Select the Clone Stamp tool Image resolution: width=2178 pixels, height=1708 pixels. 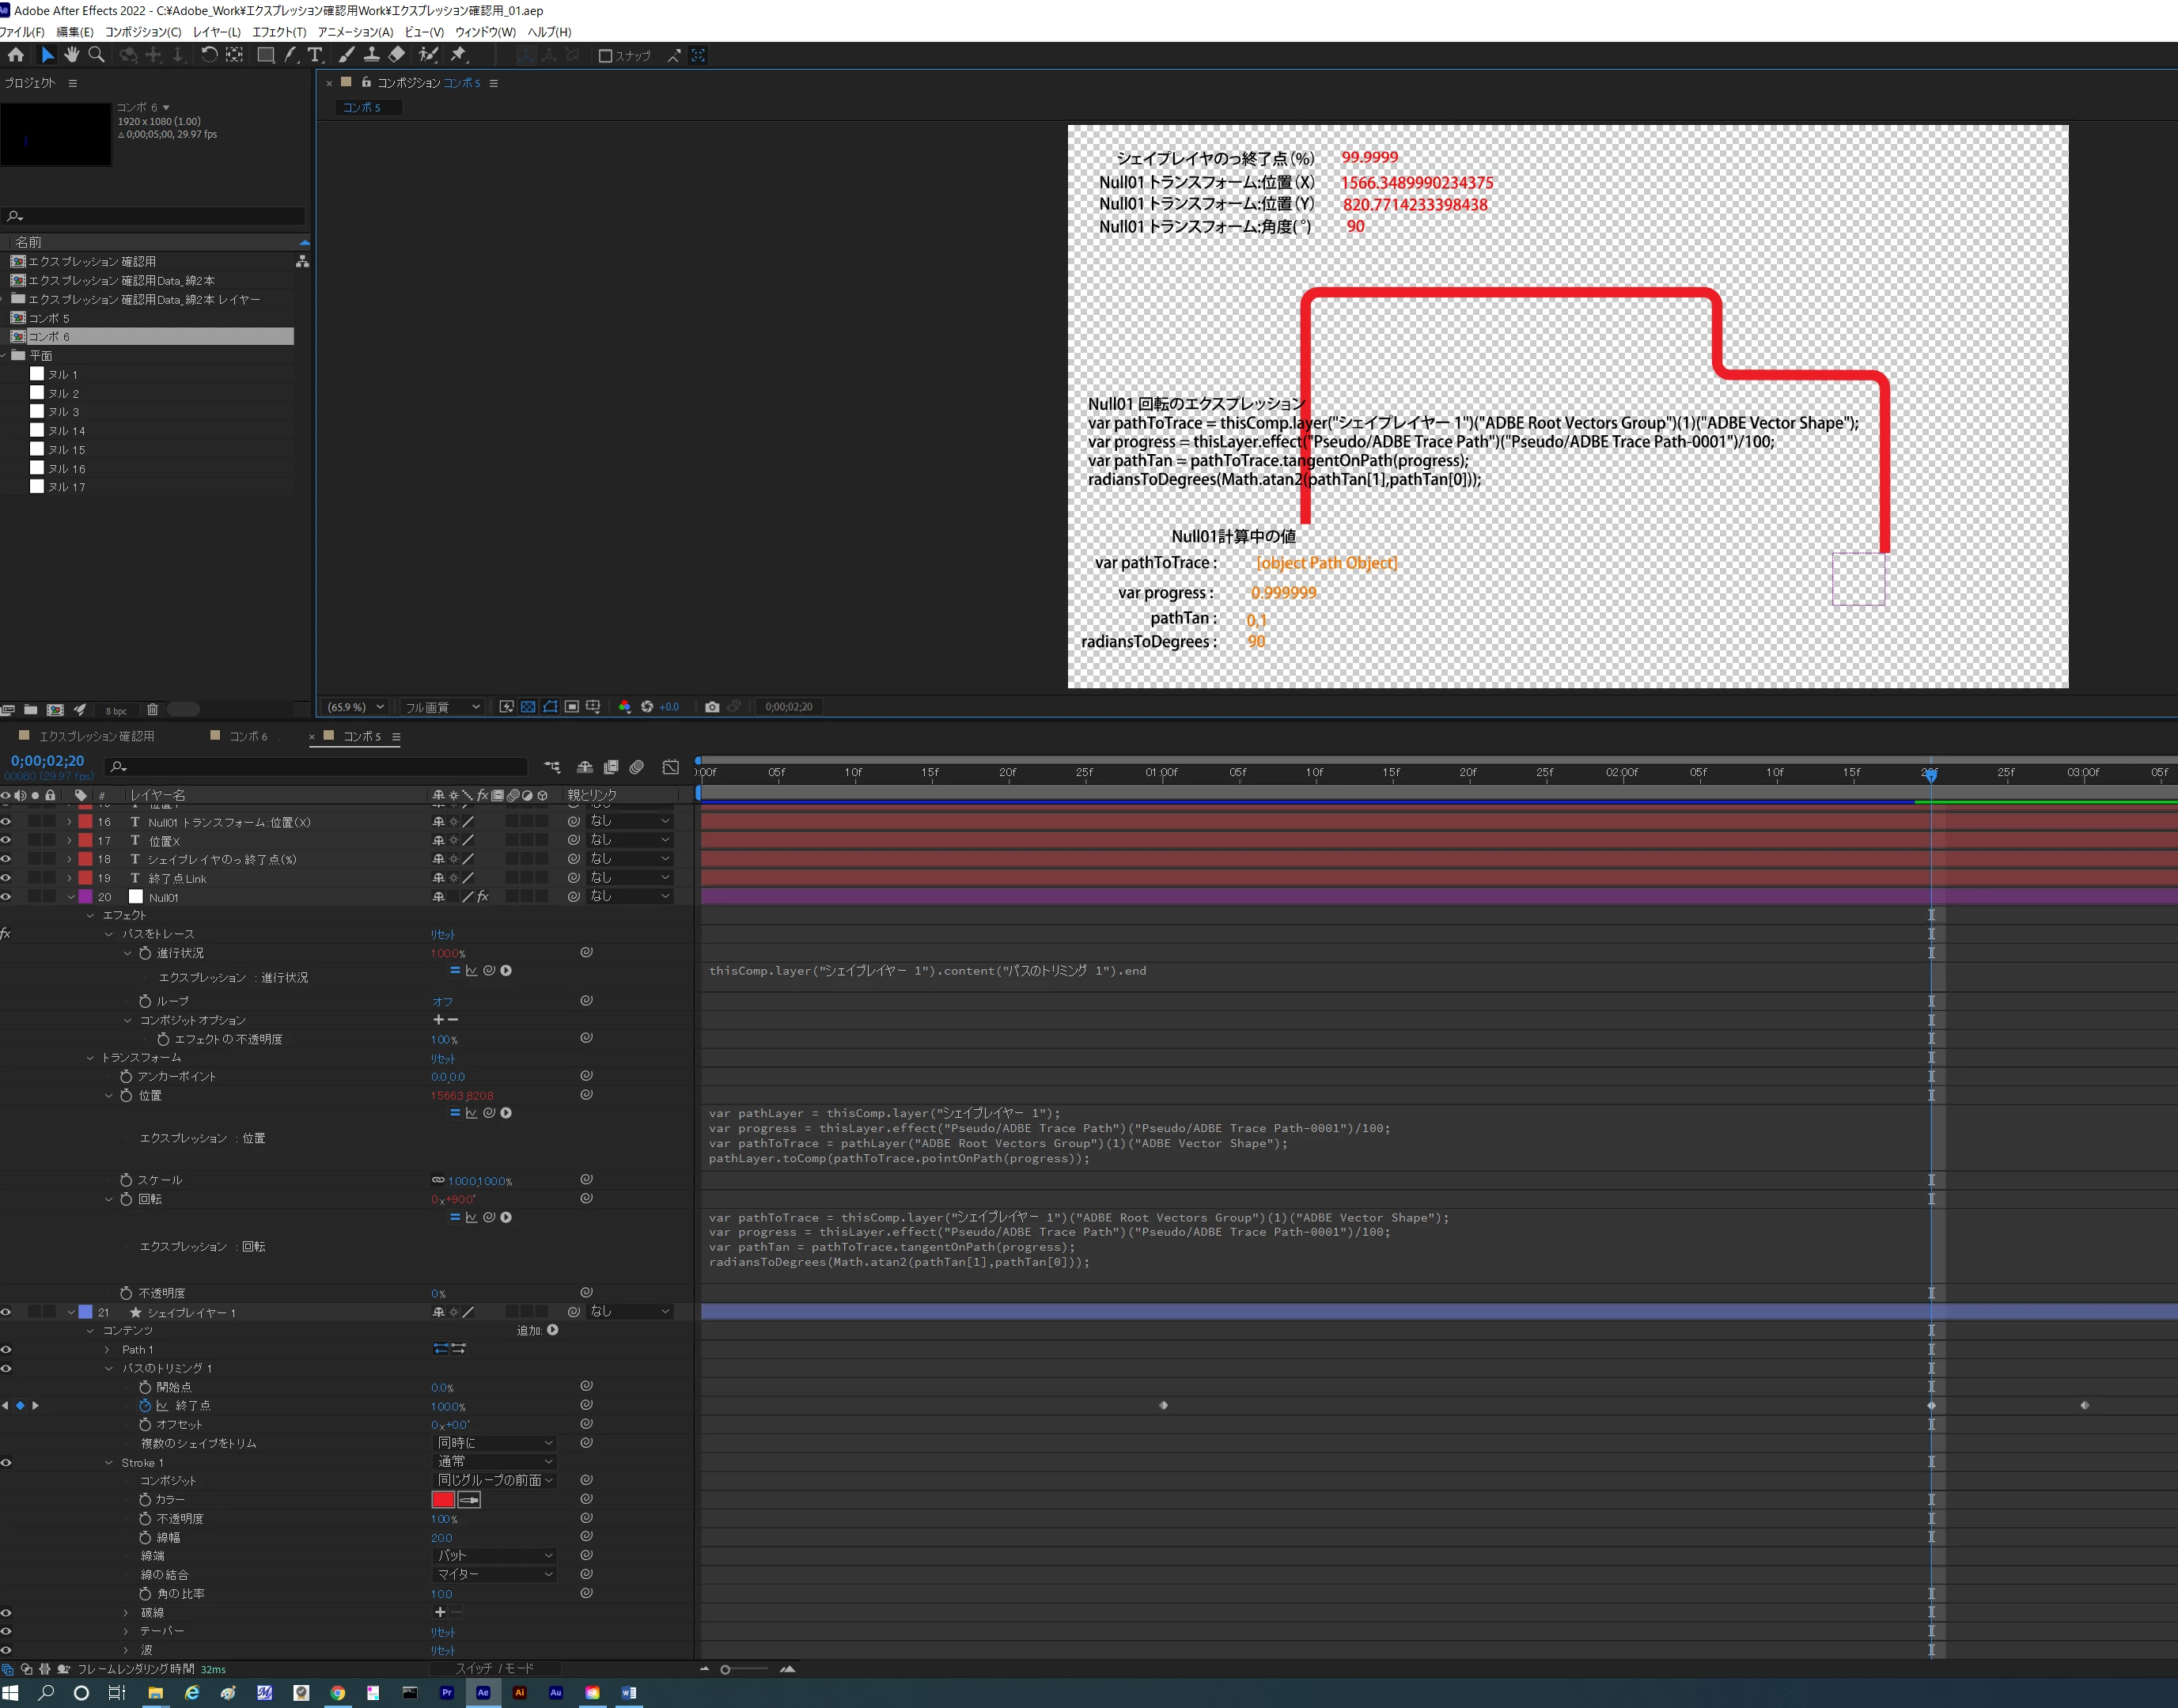click(x=371, y=55)
